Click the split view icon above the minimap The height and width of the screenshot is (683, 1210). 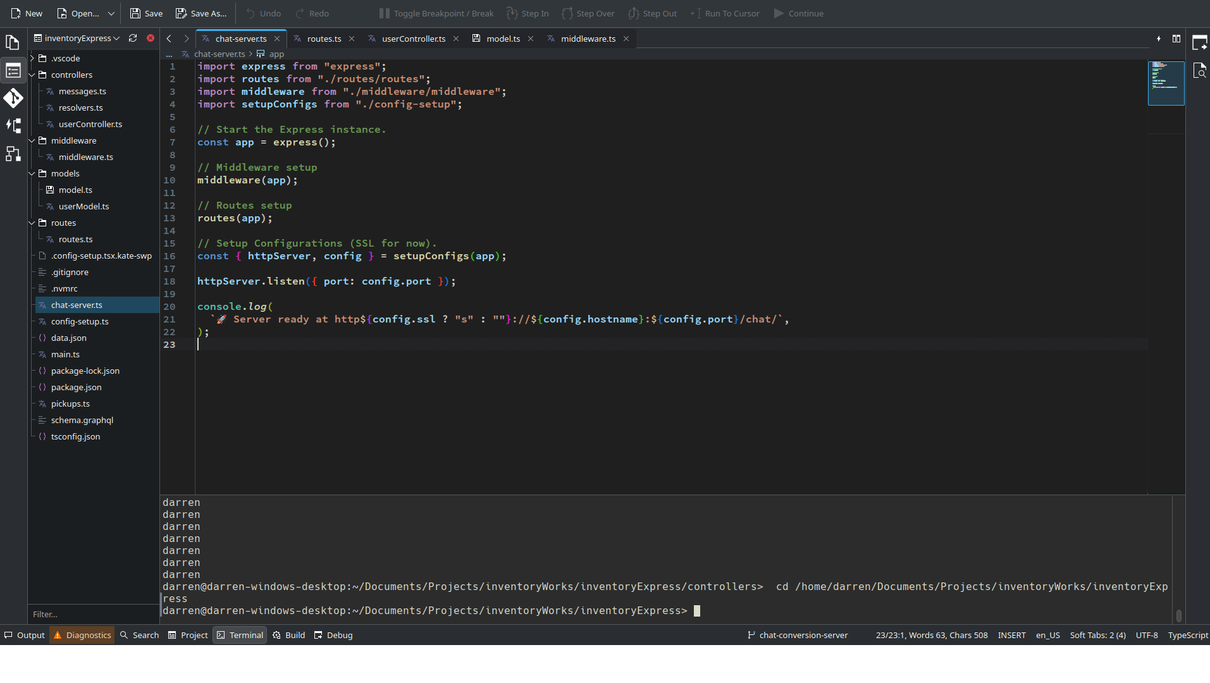tap(1176, 39)
